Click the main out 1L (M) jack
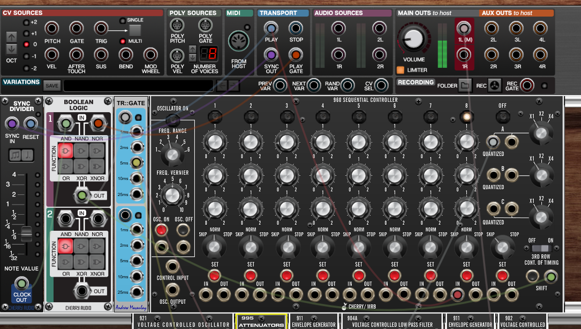The height and width of the screenshot is (329, 581). 464,28
